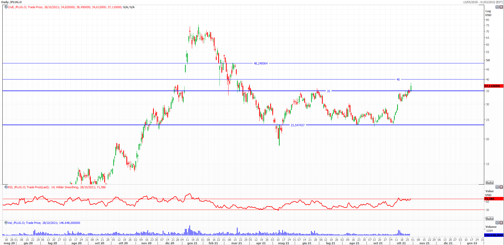The height and width of the screenshot is (245, 504).
Task: Click the clock icon beside the RSI label
Action: 6,187
